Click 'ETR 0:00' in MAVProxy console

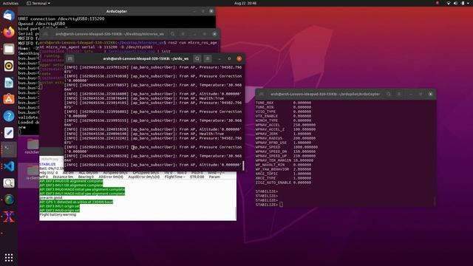(197, 177)
